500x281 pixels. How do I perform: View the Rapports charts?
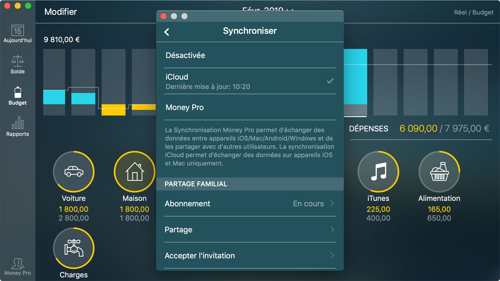pyautogui.click(x=17, y=127)
